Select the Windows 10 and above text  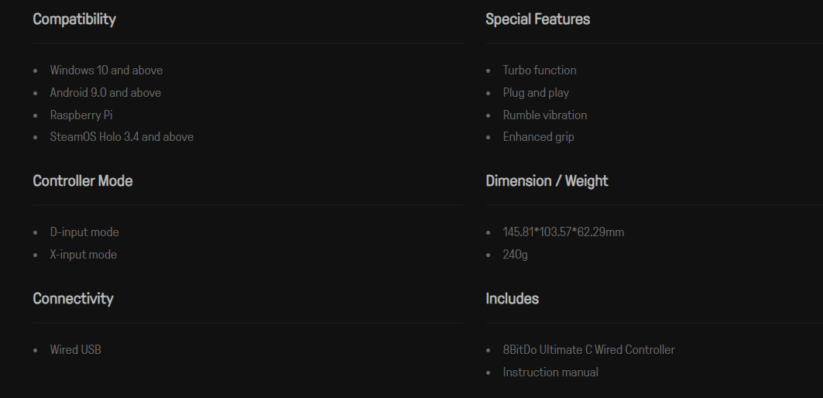click(x=106, y=70)
